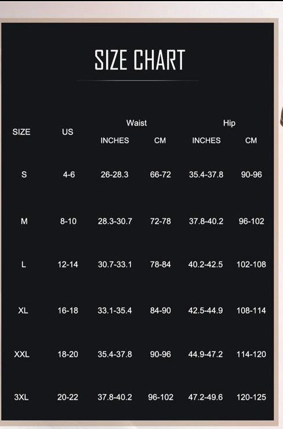Image resolution: width=283 pixels, height=429 pixels.
Task: Select the Waist INCHES subheader
Action: 115,140
